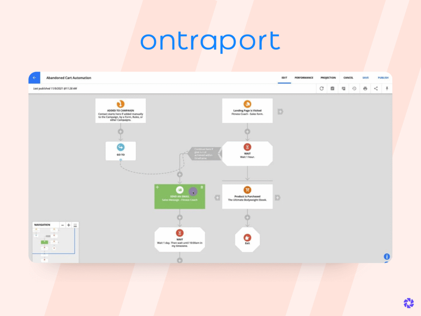
Task: Pin the toolbar using the pin toggle
Action: [x=387, y=88]
